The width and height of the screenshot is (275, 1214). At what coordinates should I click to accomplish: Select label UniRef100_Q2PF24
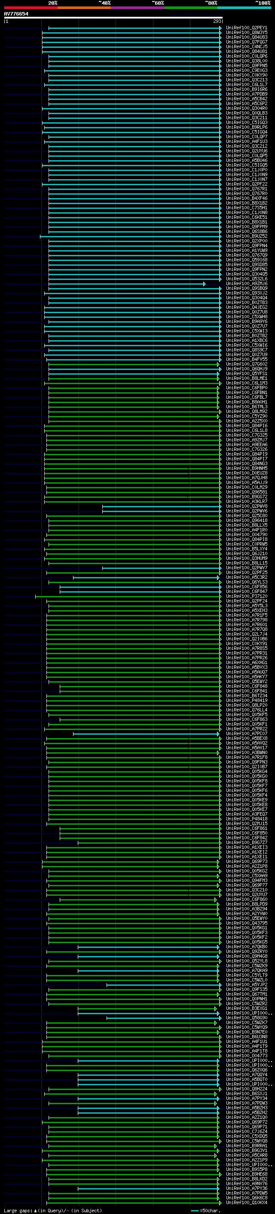tap(246, 601)
